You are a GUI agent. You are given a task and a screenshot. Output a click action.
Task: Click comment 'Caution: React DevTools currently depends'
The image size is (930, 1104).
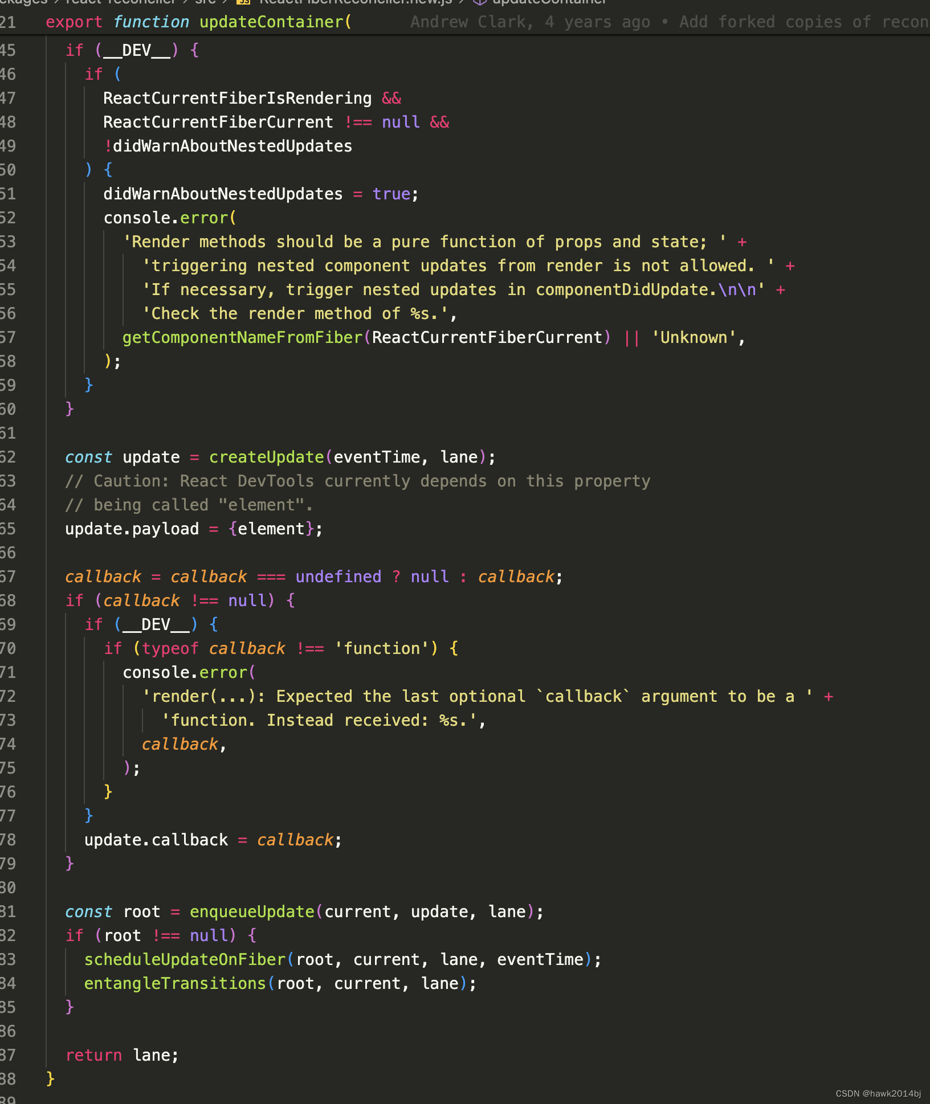pyautogui.click(x=290, y=481)
